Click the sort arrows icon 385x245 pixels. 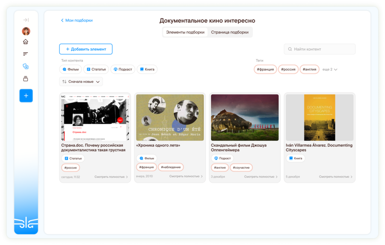click(x=64, y=82)
